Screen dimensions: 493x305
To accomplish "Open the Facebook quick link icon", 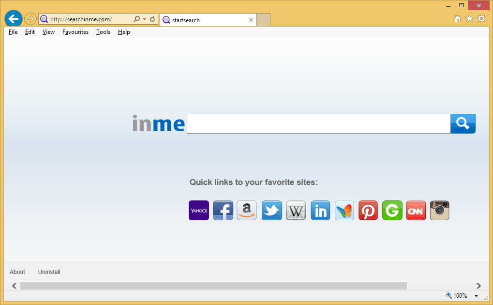I will (x=223, y=210).
